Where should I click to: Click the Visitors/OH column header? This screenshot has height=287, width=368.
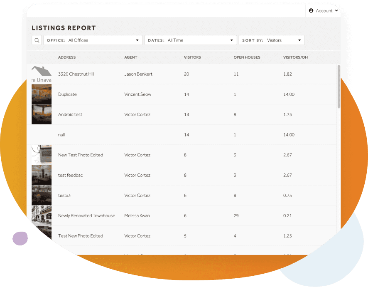295,57
